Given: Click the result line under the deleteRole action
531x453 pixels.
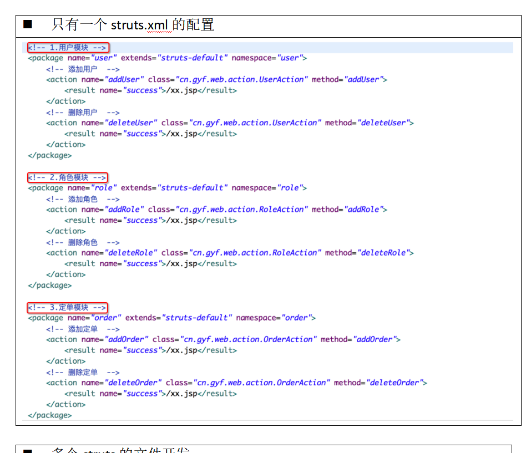Looking at the screenshot, I should [x=151, y=263].
